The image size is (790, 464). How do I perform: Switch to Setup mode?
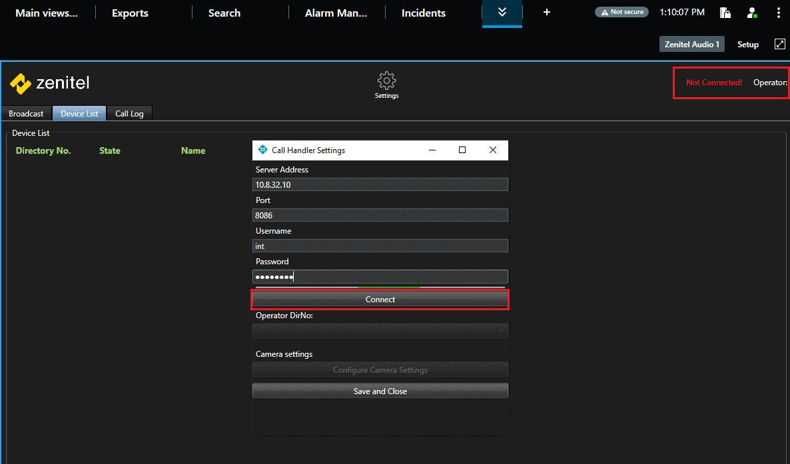(747, 45)
